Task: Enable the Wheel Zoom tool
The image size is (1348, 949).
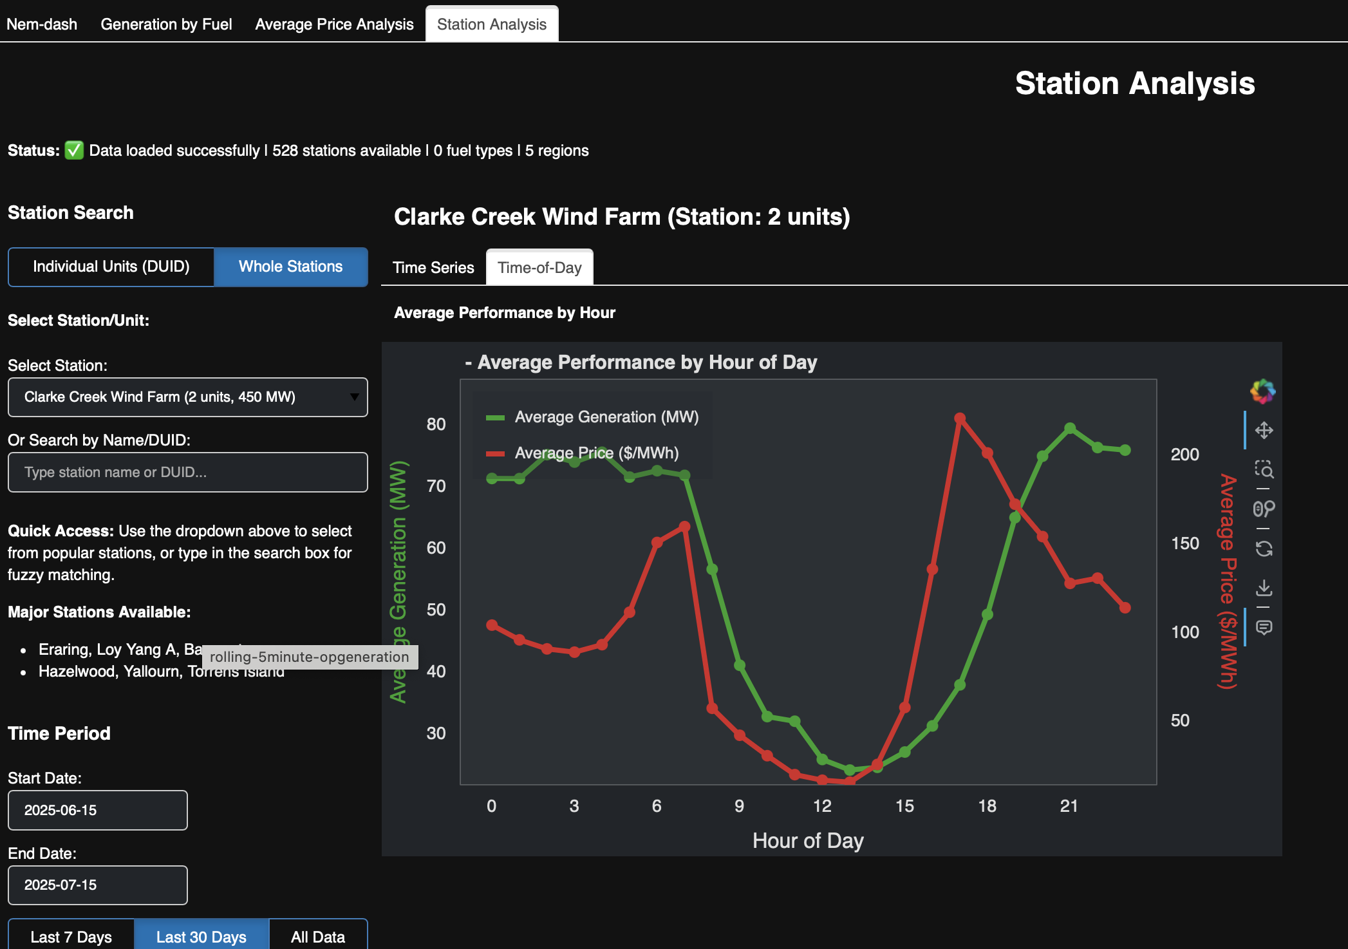Action: pos(1264,509)
